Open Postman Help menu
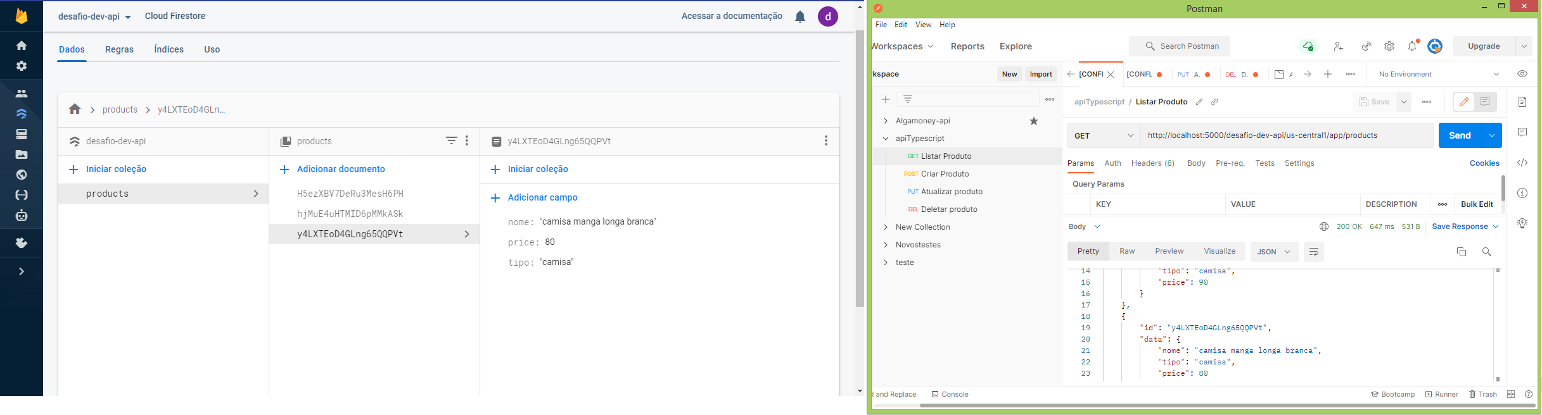The image size is (1542, 415). 947,25
